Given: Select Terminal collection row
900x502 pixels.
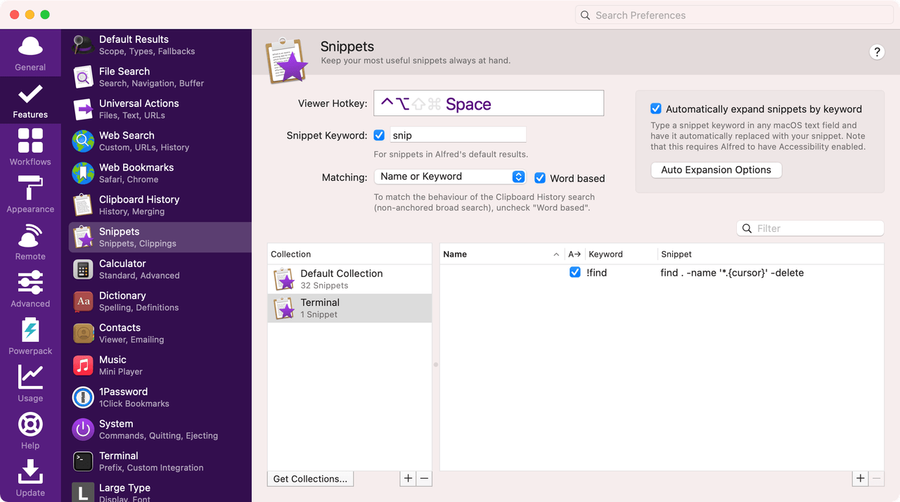Looking at the screenshot, I should tap(349, 308).
